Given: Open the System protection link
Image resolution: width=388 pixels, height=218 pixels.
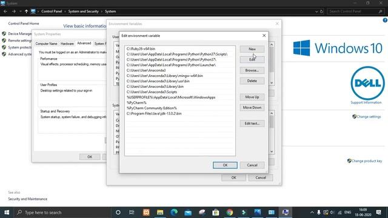Looking at the screenshot, I should pos(20,47).
